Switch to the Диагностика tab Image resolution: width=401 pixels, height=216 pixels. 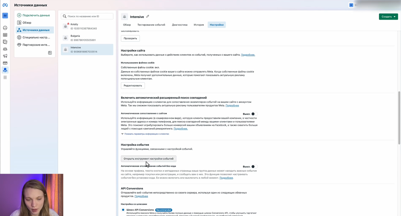pos(180,25)
